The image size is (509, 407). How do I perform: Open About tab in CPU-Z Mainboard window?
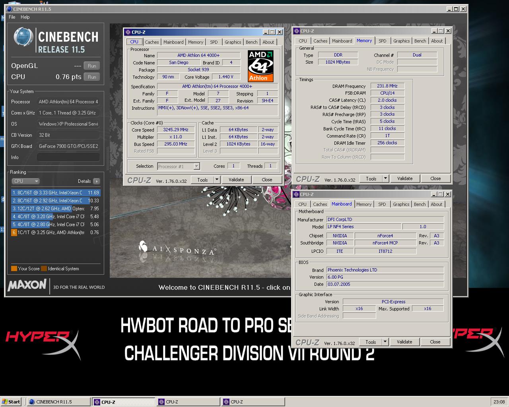[x=436, y=204]
